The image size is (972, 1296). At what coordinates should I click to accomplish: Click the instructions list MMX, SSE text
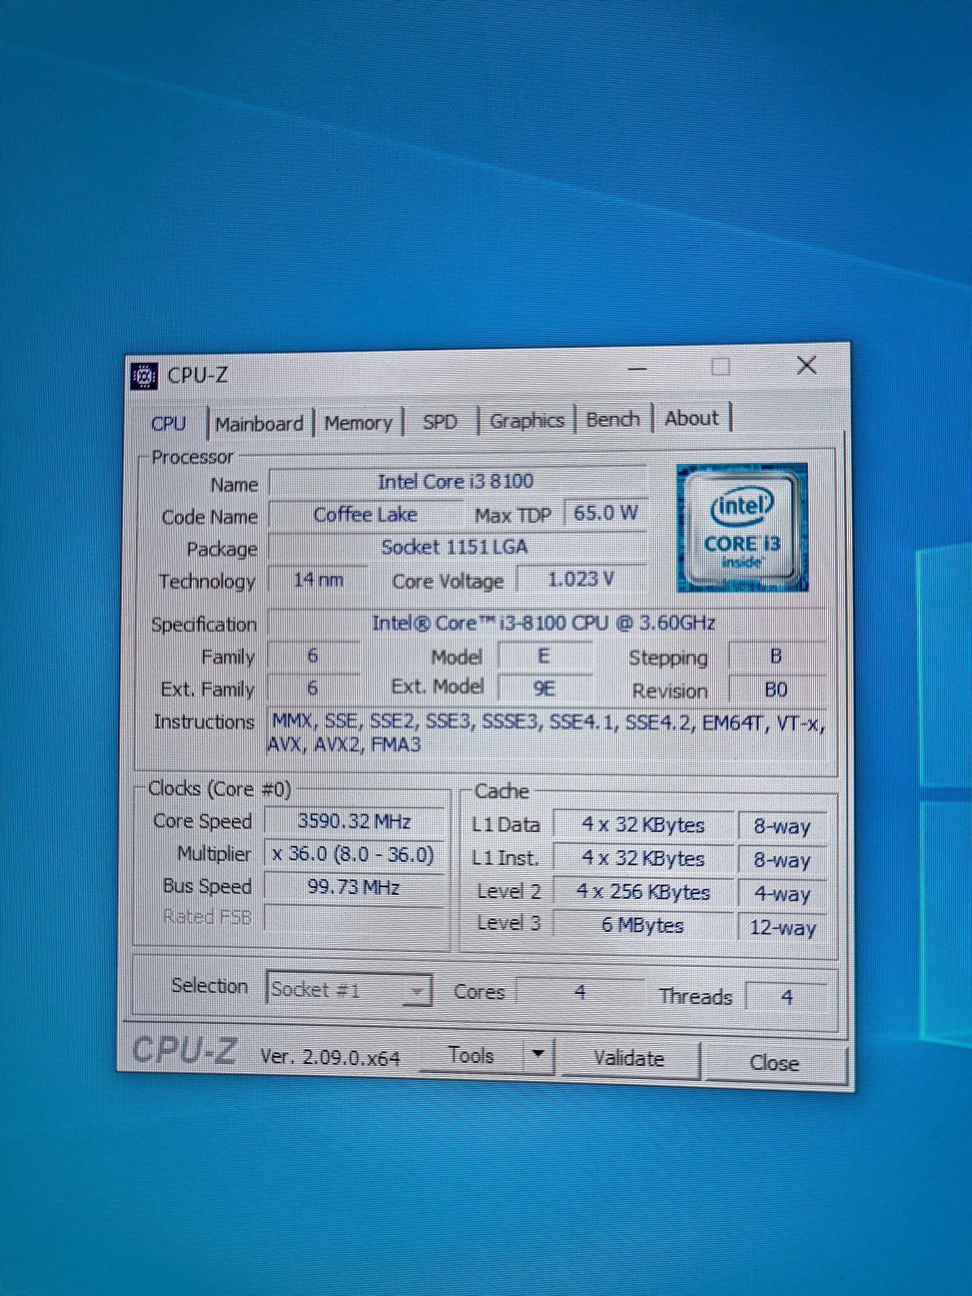[x=548, y=733]
